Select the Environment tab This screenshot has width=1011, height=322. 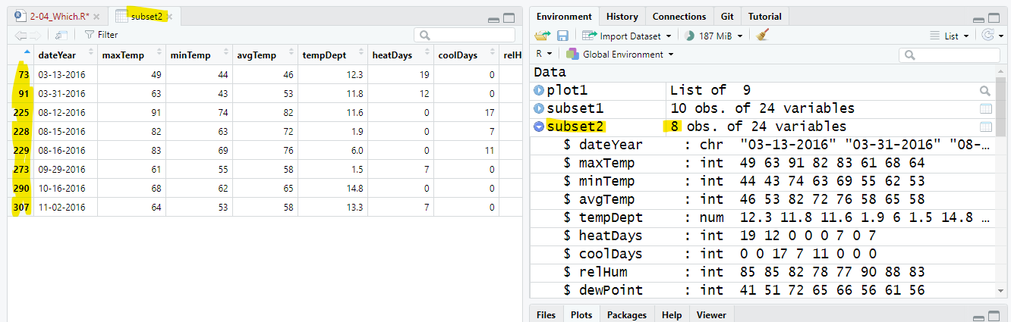click(x=564, y=16)
